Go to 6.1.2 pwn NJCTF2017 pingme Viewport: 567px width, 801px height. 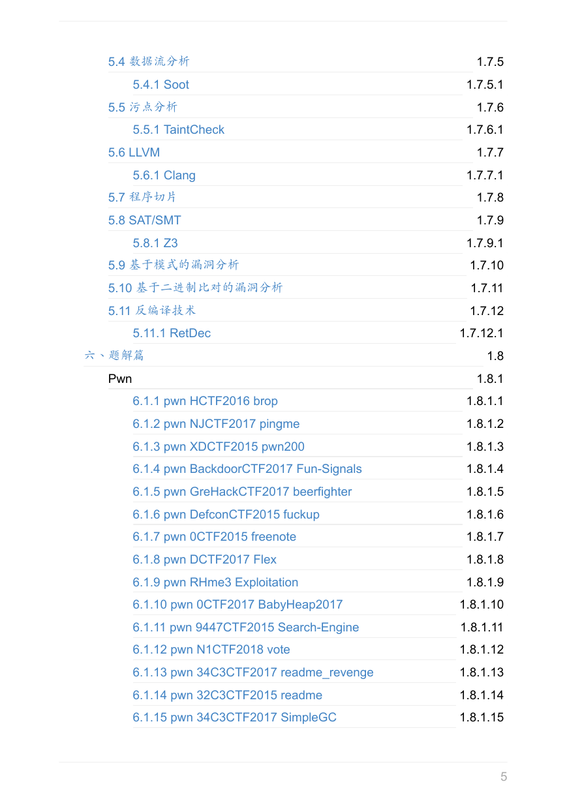tap(216, 424)
